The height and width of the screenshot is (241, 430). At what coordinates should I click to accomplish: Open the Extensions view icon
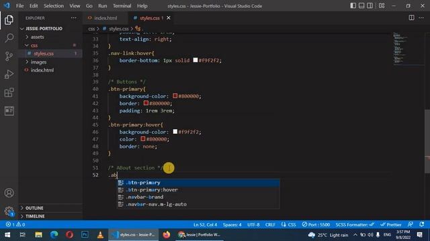9,92
